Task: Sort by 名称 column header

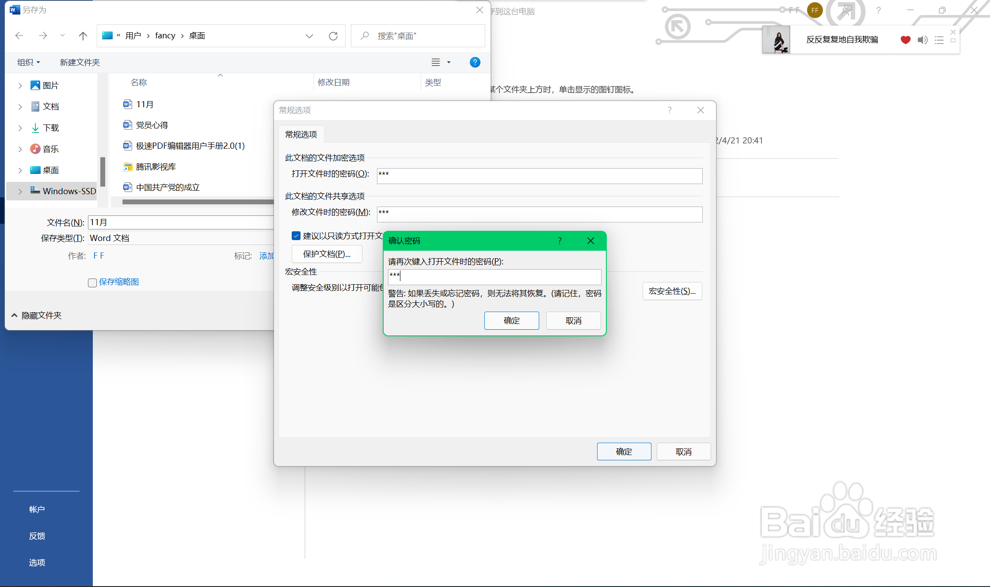Action: (x=139, y=82)
